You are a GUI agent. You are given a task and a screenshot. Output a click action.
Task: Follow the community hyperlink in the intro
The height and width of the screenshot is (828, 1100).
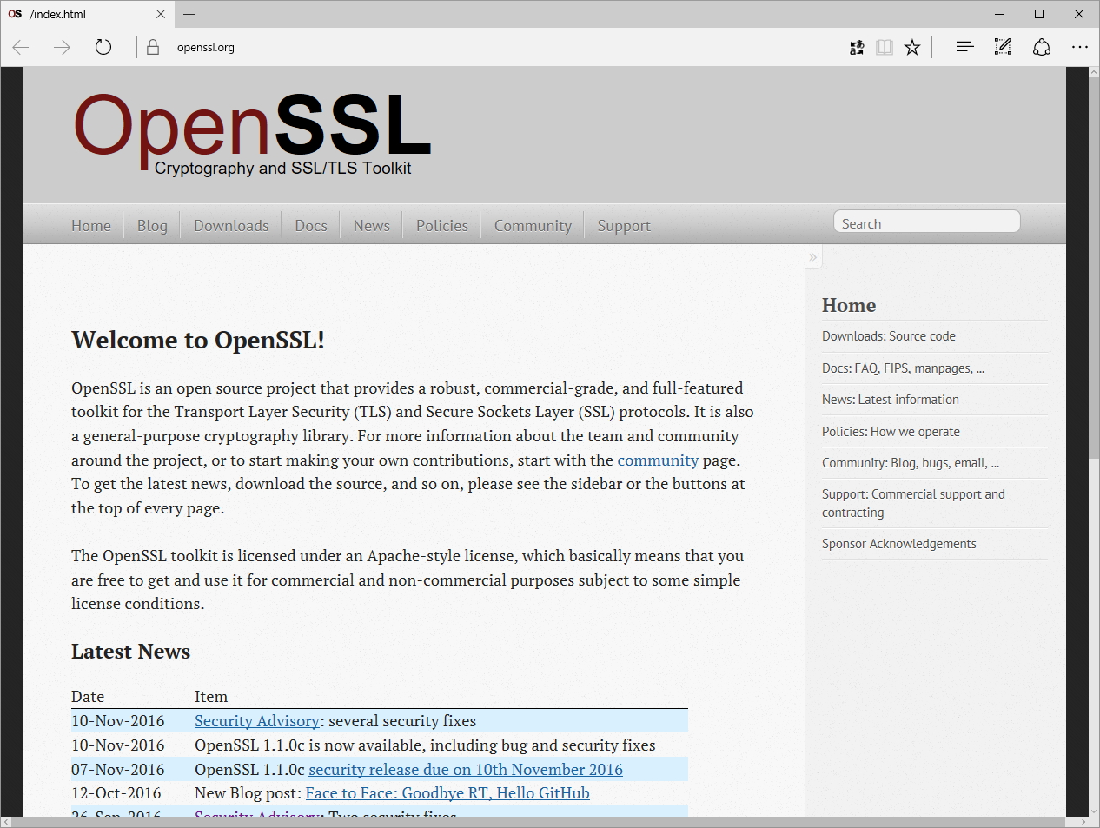pyautogui.click(x=658, y=460)
